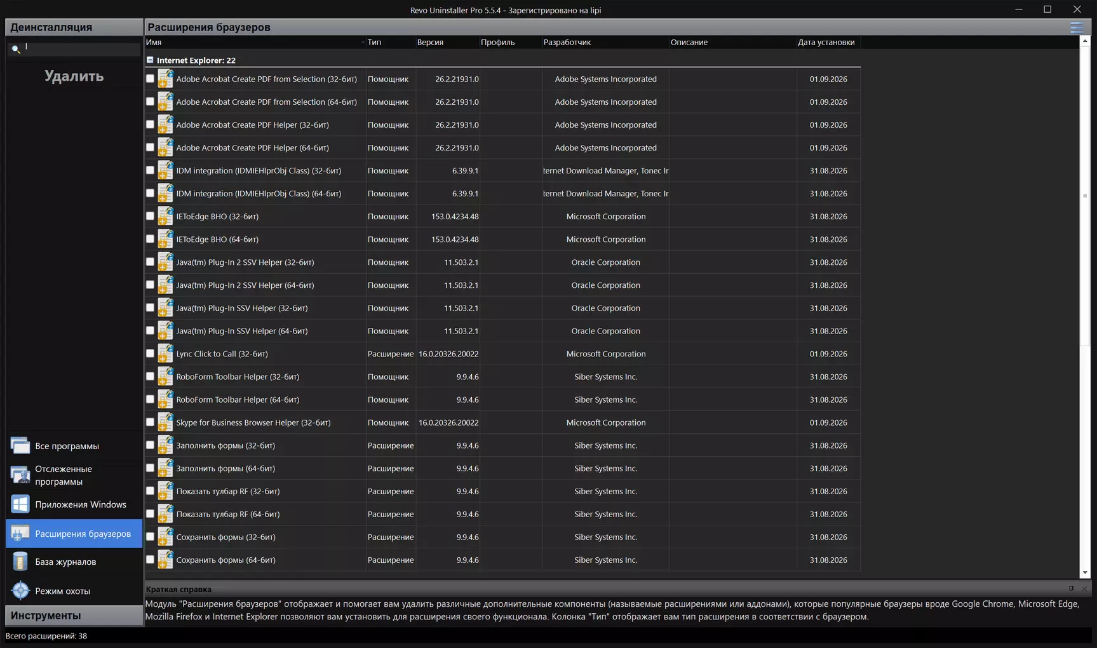
Task: Click Расширение type in Заполнить формы (64-бит) row
Action: click(x=391, y=468)
